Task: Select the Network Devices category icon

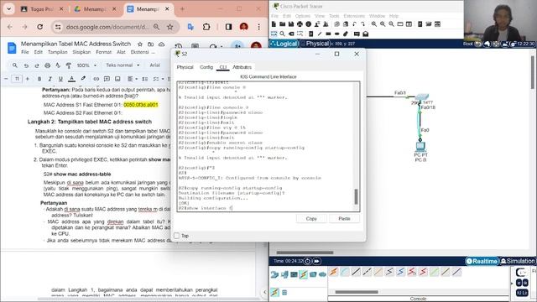Action: coord(274,274)
